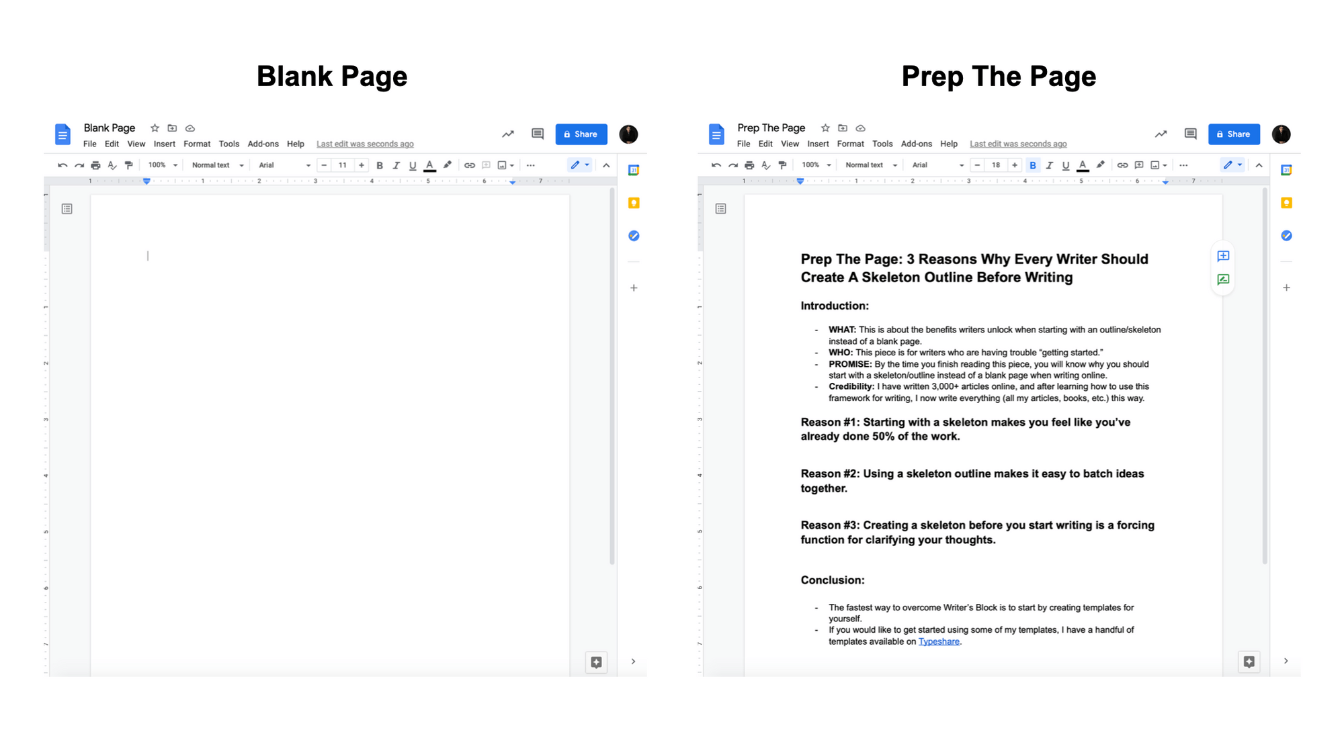Open the Format menu in Blank Page
Viewport: 1344px width, 753px height.
coord(196,144)
